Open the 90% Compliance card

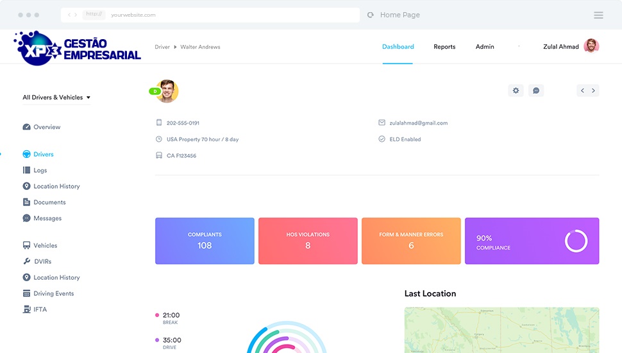(532, 241)
